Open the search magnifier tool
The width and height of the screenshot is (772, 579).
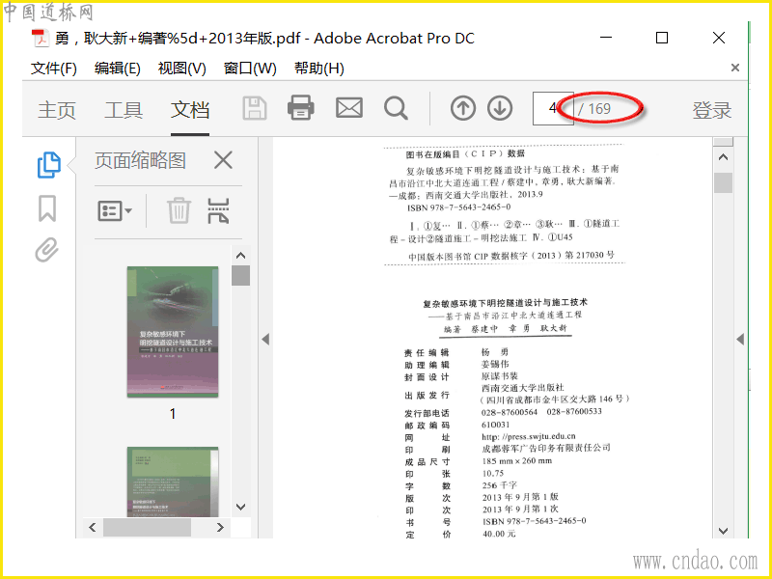396,108
